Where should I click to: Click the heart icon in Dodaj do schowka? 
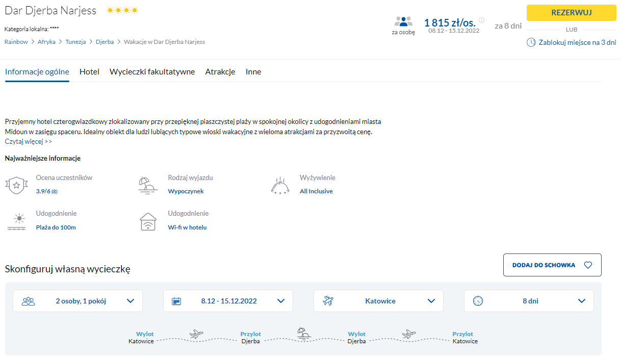(x=587, y=265)
